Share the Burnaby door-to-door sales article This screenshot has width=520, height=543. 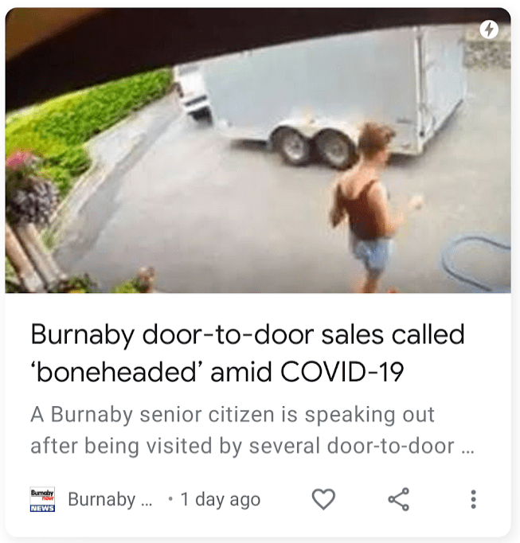399,499
